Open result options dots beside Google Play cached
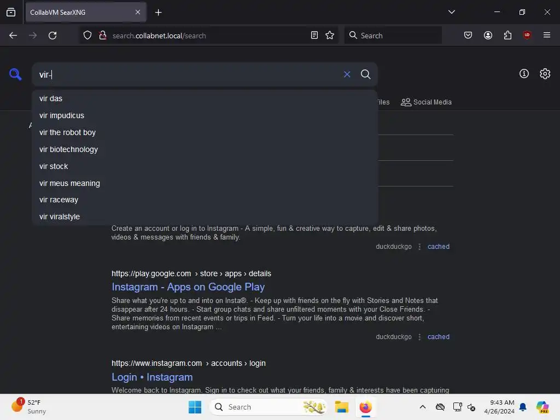Image resolution: width=560 pixels, height=420 pixels. (419, 337)
